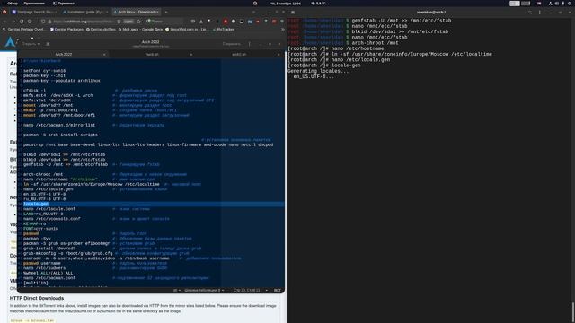
Task: Open a new terminal tab with the header button
Action: 293,13
